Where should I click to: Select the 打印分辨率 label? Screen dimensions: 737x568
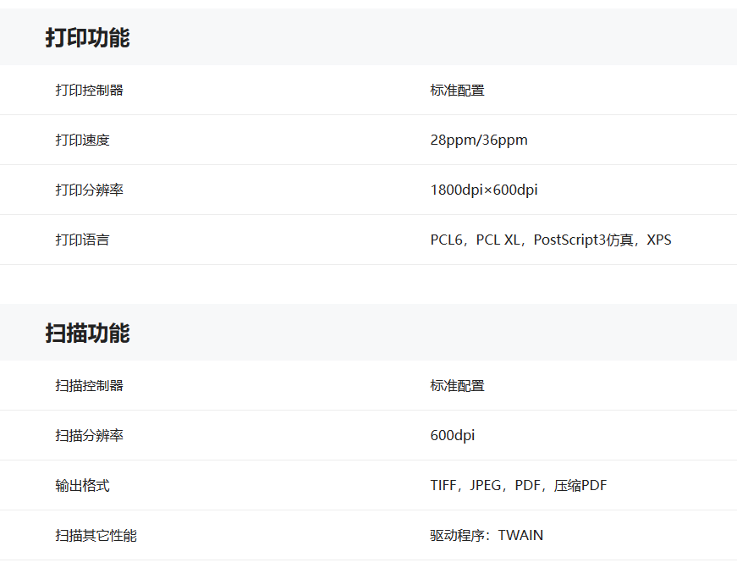point(89,190)
